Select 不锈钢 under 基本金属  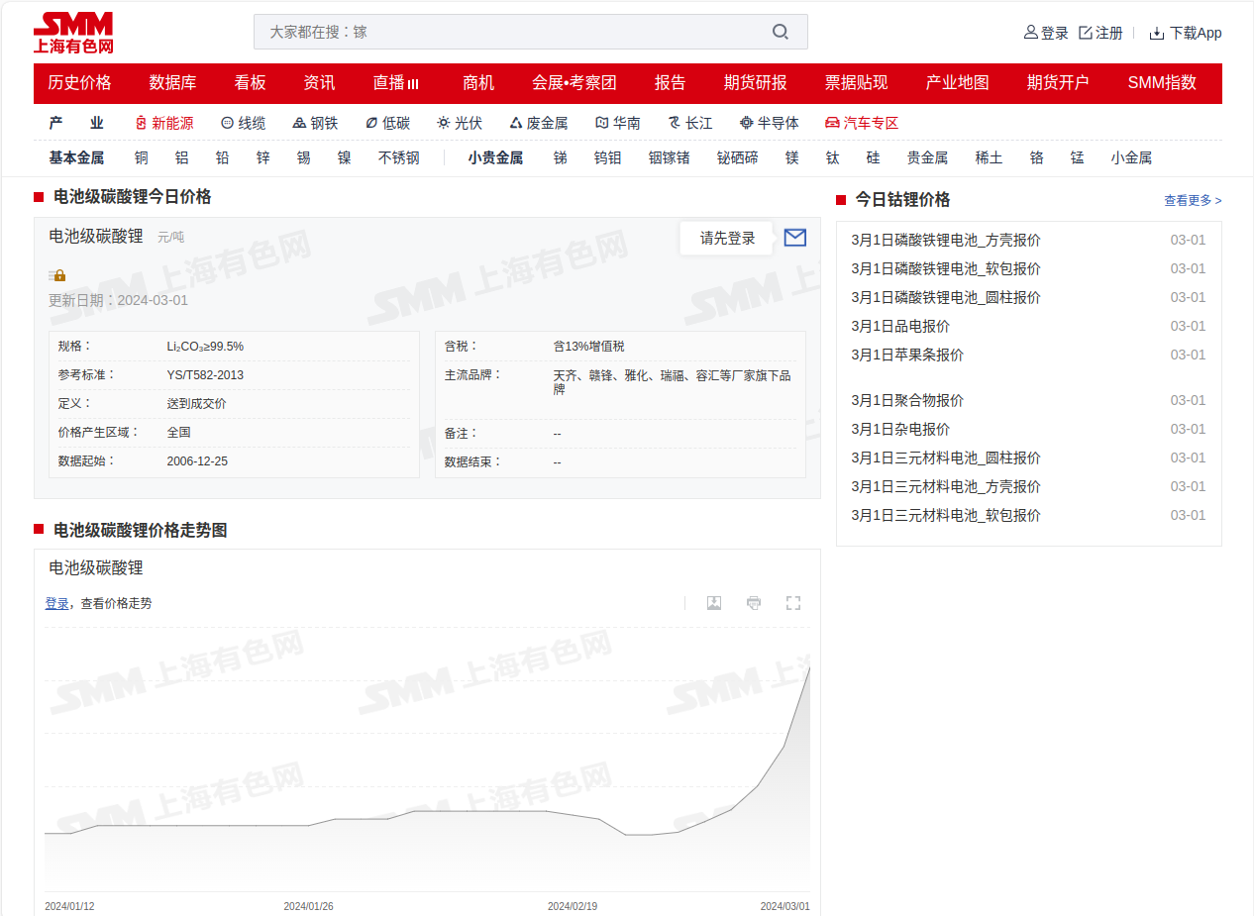tap(399, 157)
